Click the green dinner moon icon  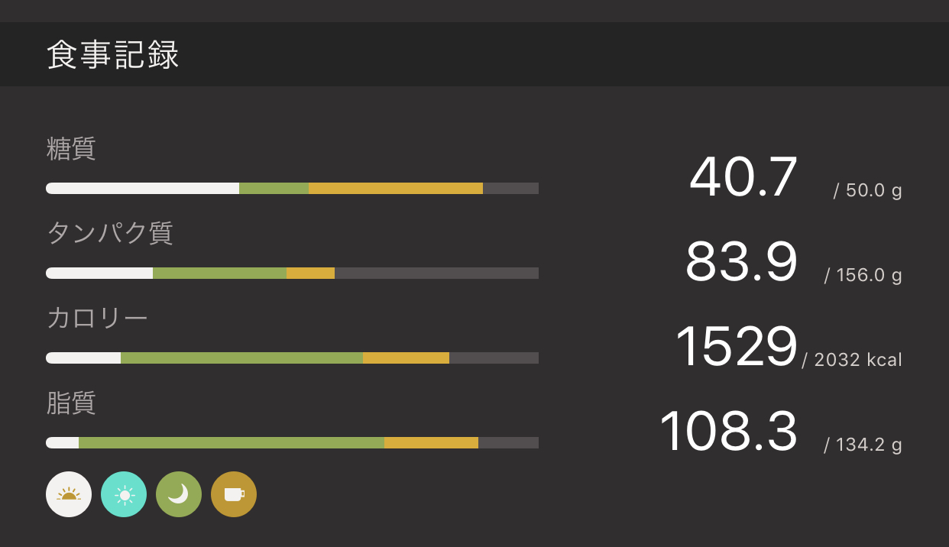coord(179,494)
